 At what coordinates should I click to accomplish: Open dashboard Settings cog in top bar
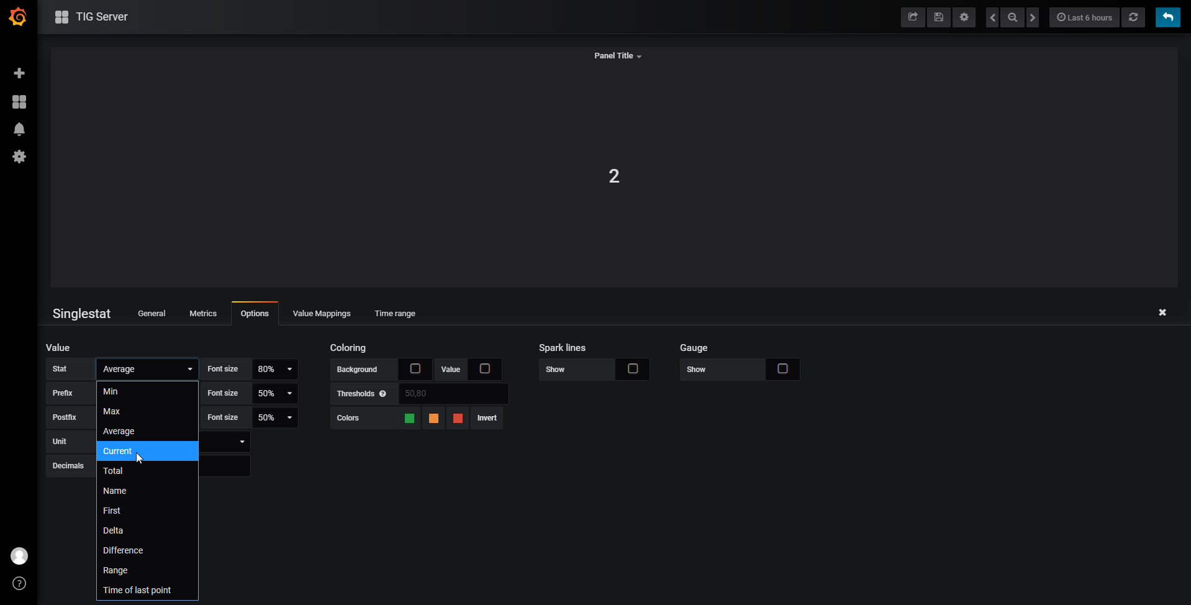click(964, 17)
